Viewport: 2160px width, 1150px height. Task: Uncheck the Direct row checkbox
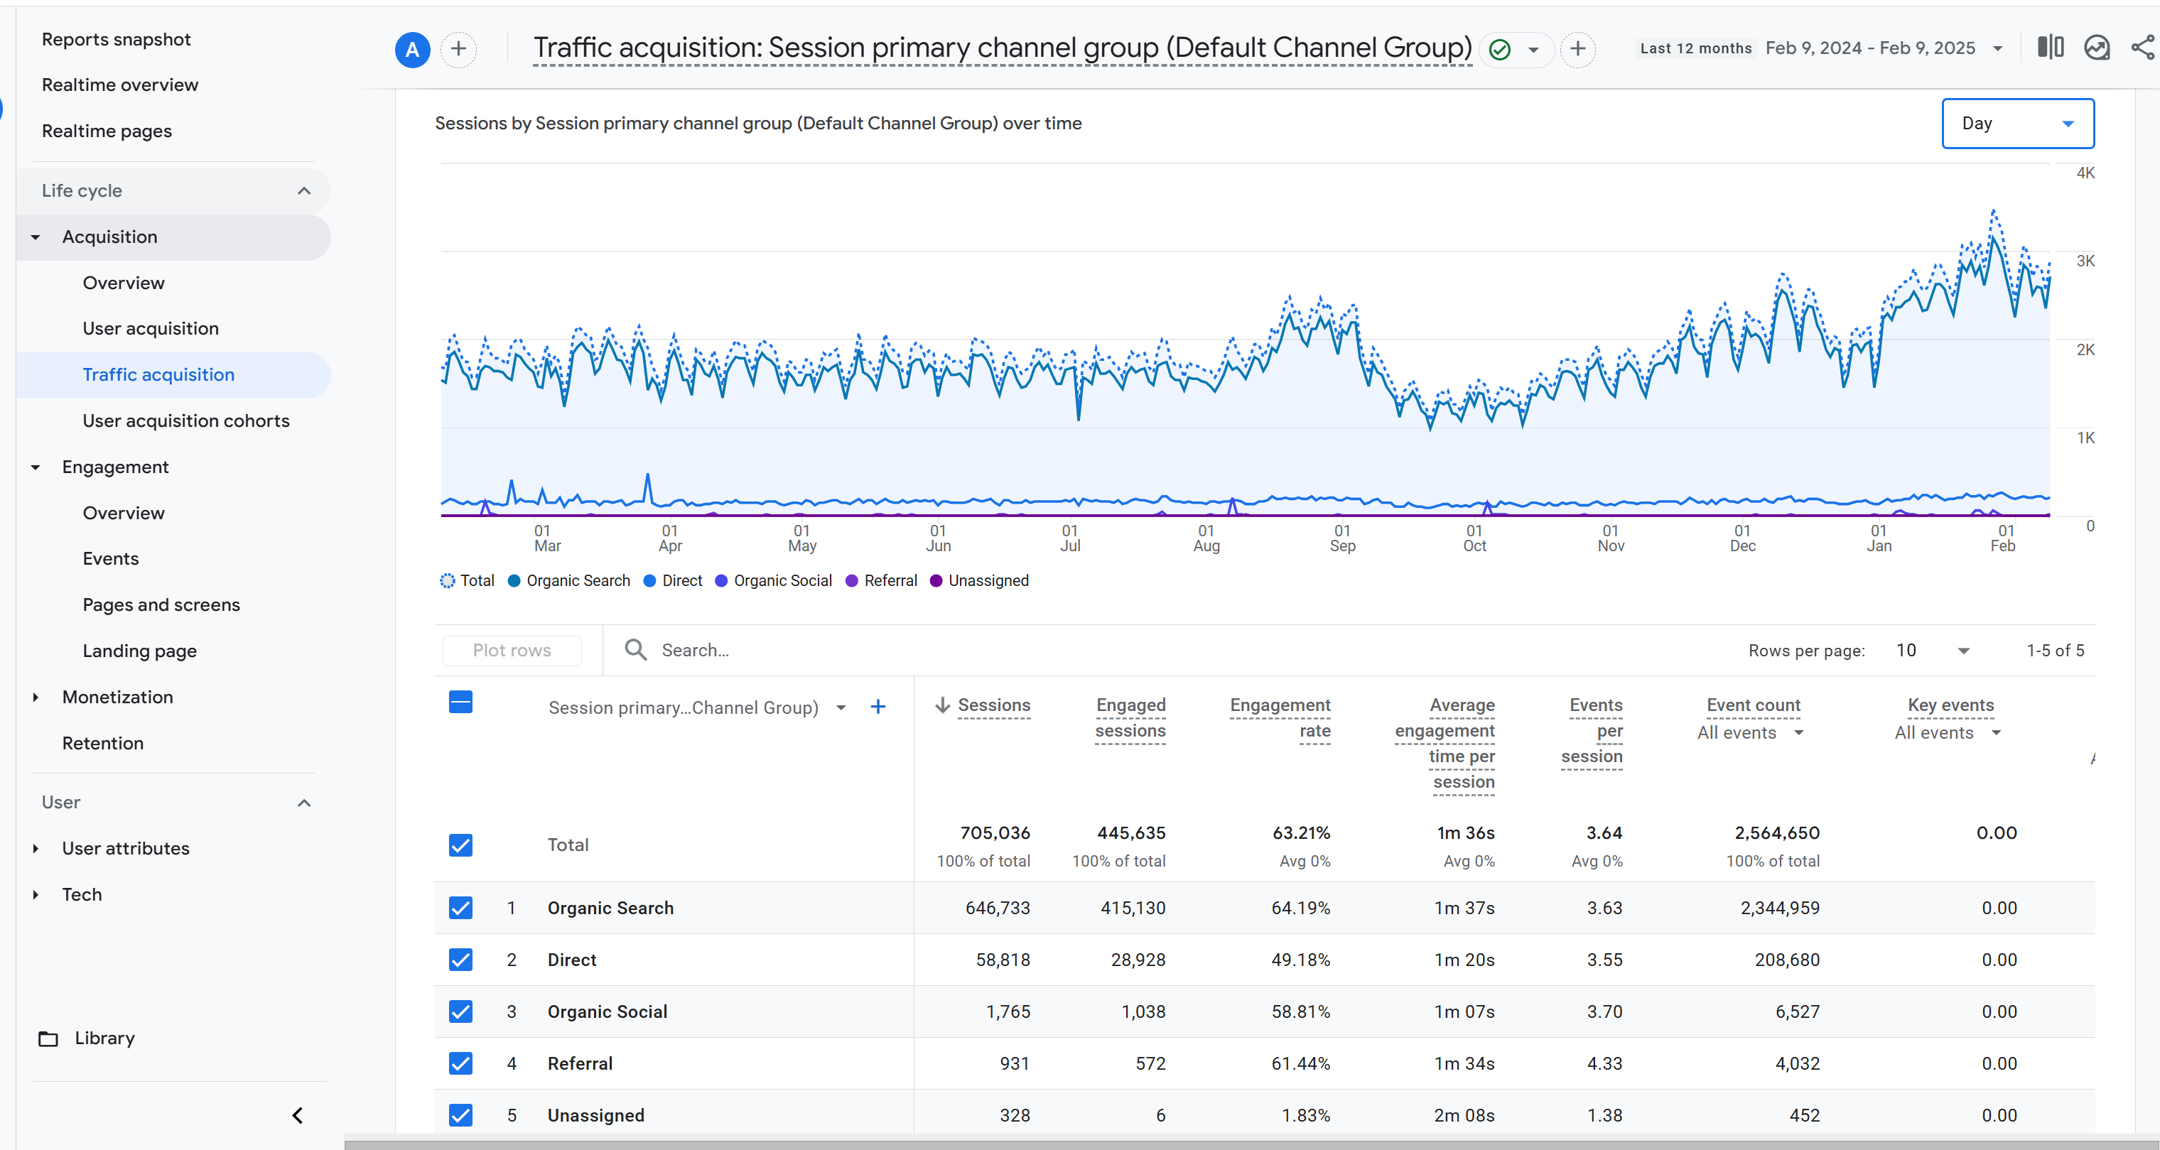click(460, 960)
